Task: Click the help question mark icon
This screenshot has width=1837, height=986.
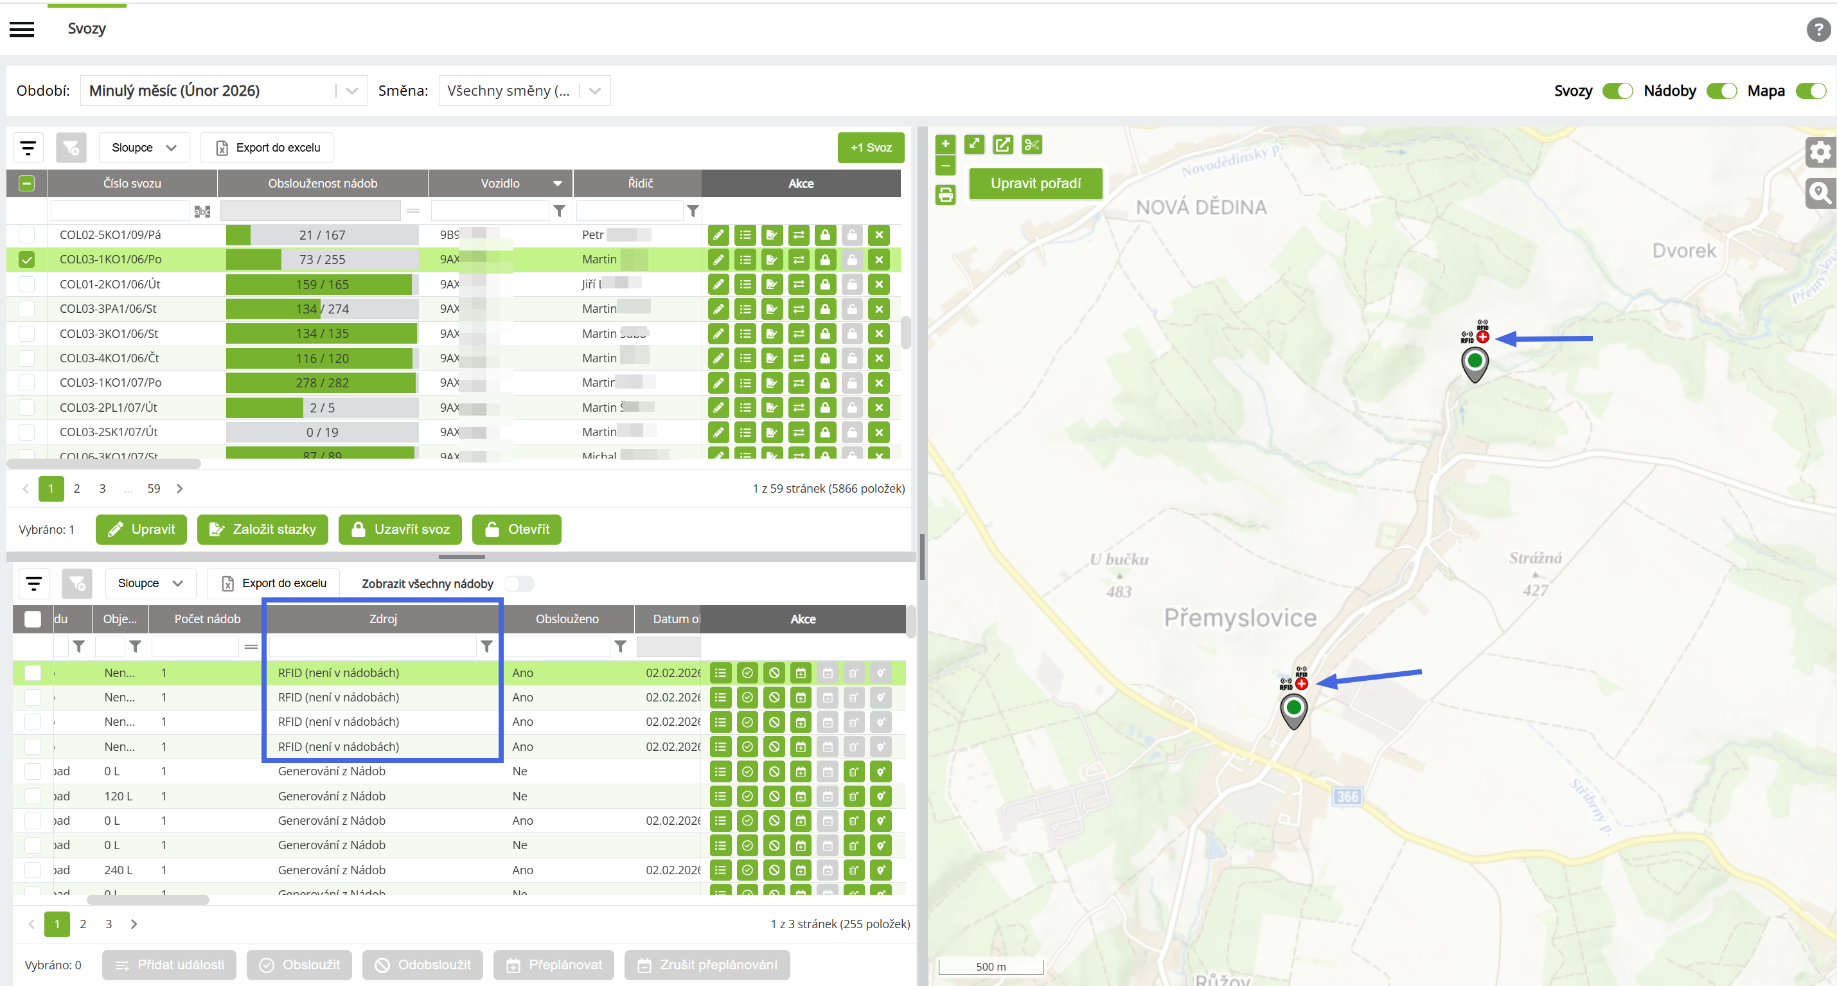Action: click(1818, 30)
